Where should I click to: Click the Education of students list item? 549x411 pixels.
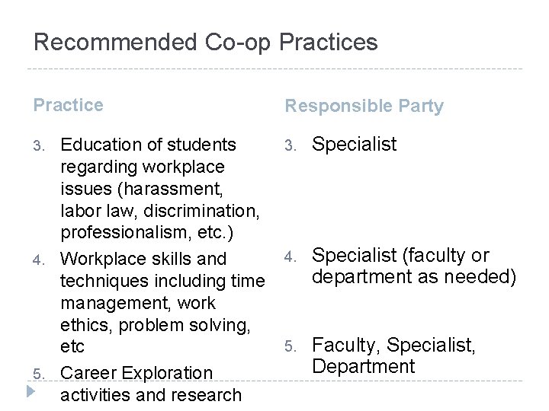pos(148,144)
